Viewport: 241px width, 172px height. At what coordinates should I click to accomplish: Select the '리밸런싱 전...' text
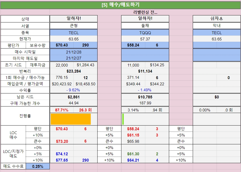pyautogui.click(x=145, y=12)
